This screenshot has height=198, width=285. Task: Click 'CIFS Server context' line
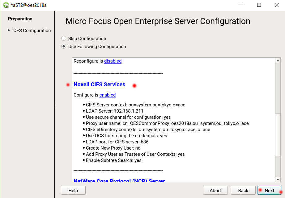[x=136, y=105]
